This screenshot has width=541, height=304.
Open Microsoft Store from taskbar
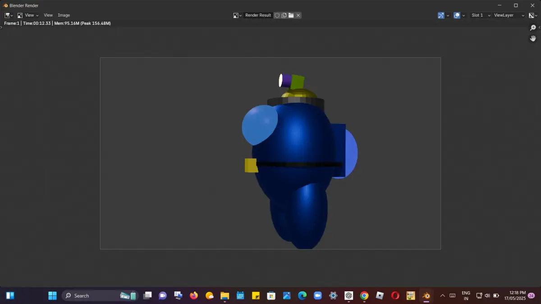click(271, 295)
